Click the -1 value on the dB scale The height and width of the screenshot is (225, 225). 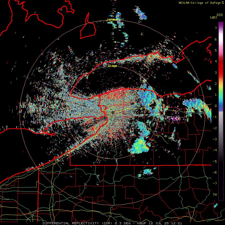215,117
